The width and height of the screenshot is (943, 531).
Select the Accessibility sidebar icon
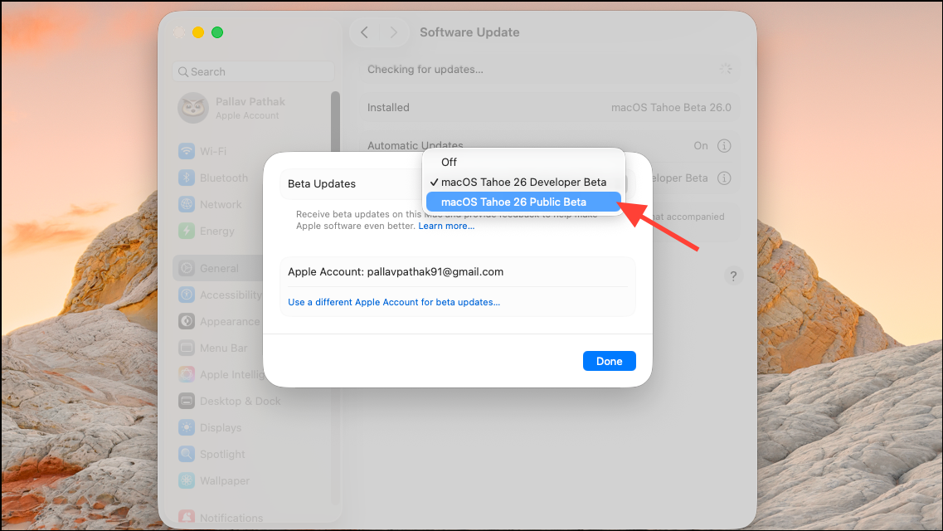(x=187, y=295)
